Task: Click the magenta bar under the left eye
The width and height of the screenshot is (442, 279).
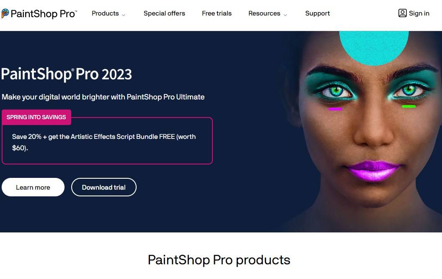Action: point(335,109)
